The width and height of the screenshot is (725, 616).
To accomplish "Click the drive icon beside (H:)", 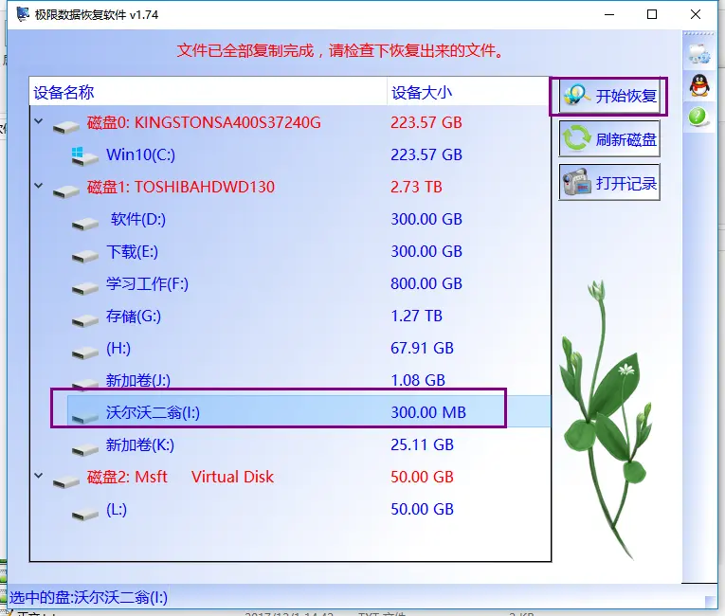I will (x=85, y=353).
